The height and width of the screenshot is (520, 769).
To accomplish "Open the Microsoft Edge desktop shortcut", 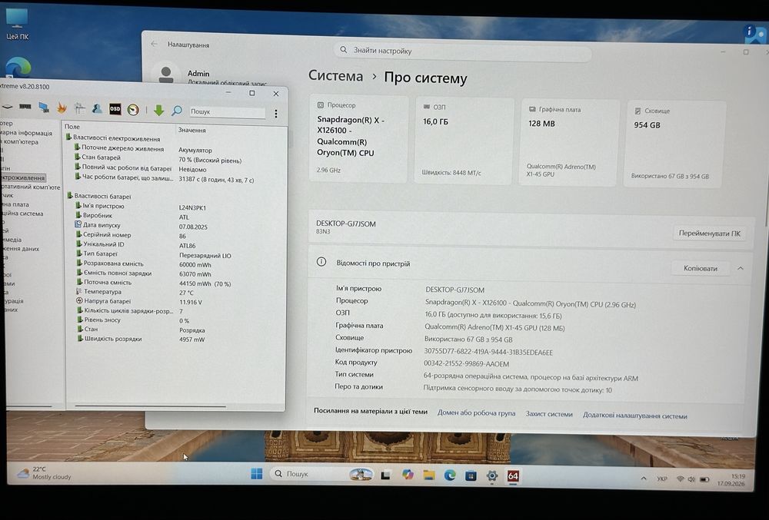I will click(18, 67).
